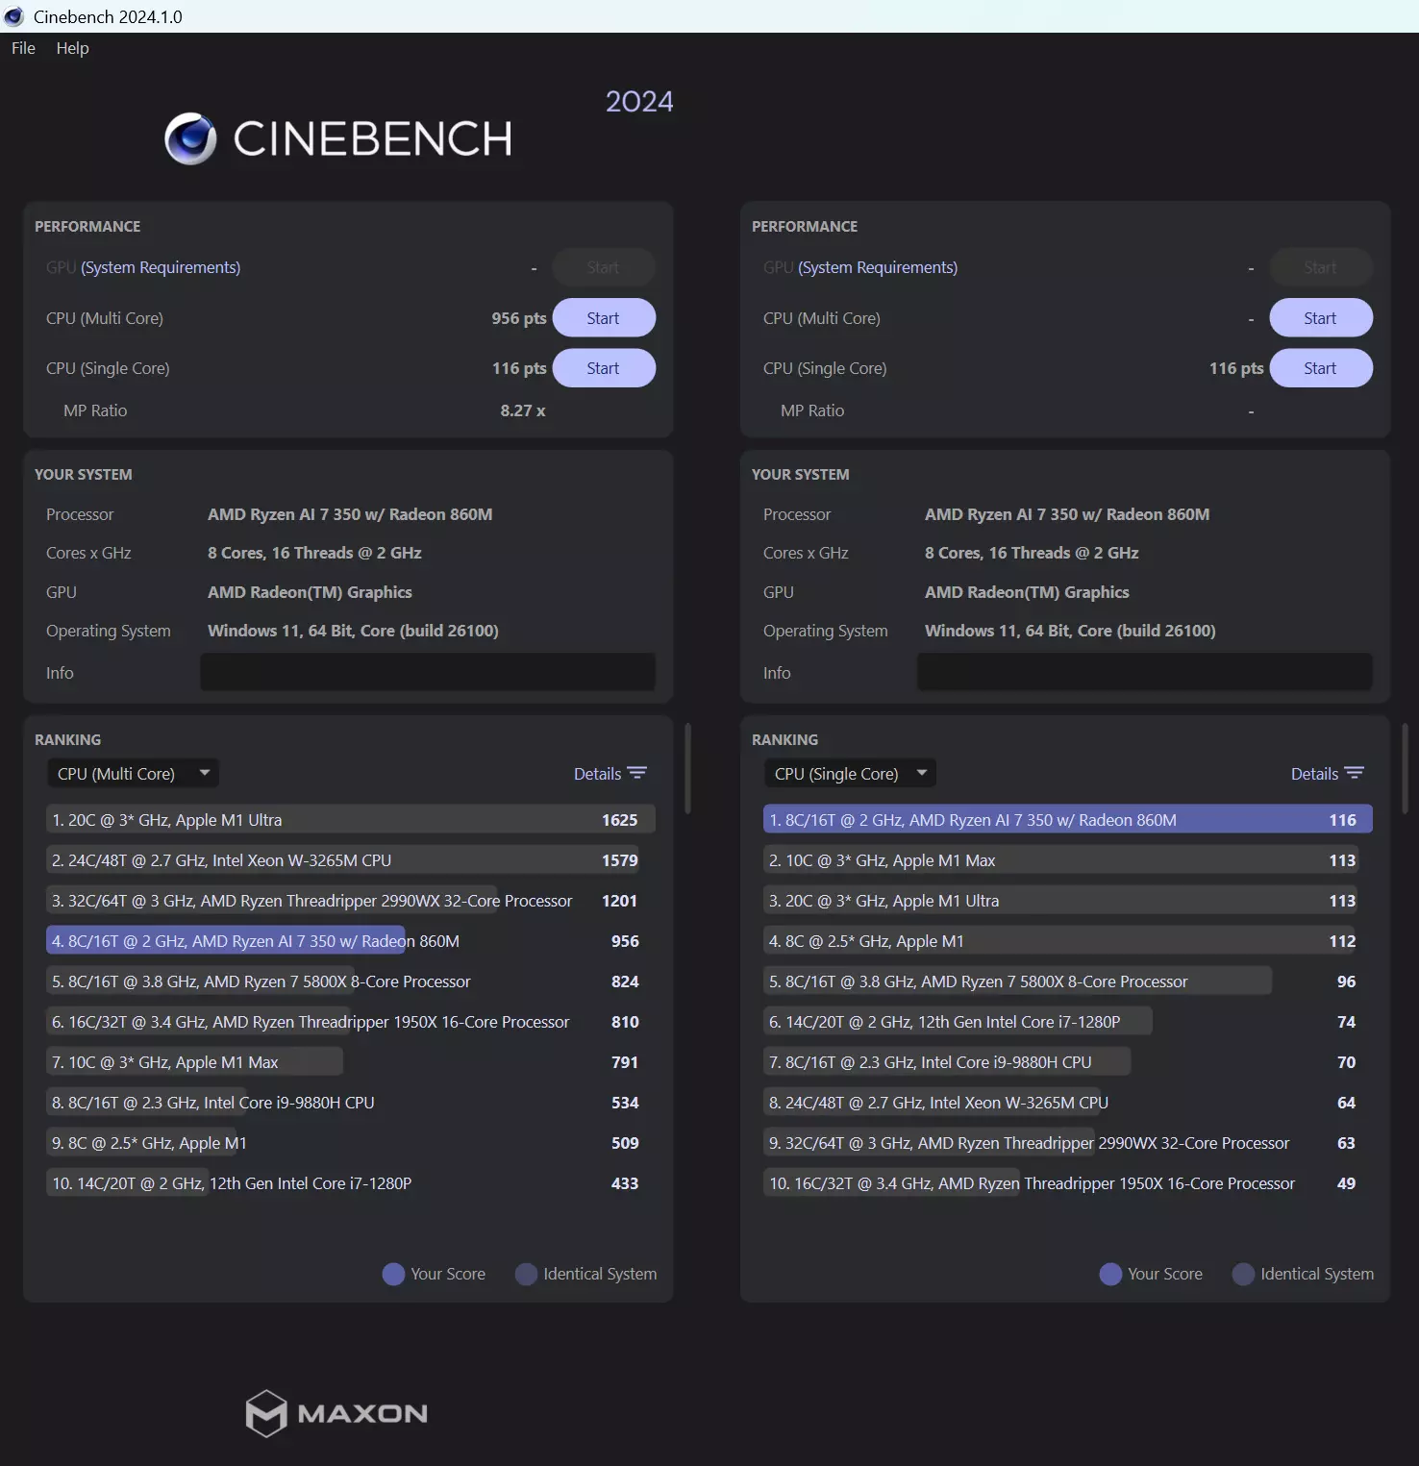
Task: Click the 8.27 x MP Ratio value
Action: pyautogui.click(x=523, y=410)
